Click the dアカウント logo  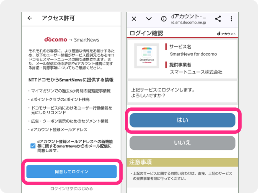pos(227,34)
